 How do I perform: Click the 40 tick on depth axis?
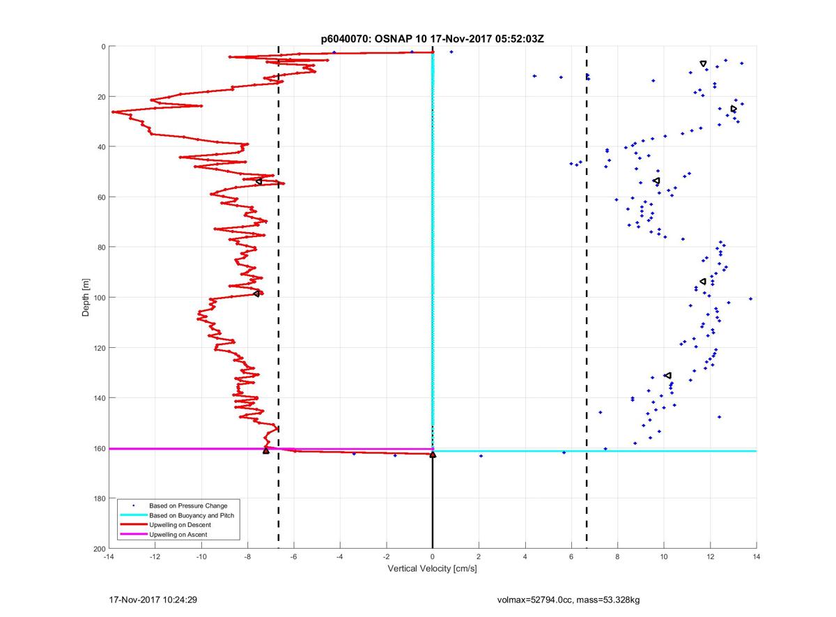101,147
